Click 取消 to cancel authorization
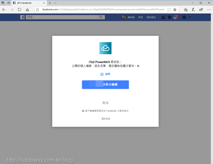 (106, 103)
